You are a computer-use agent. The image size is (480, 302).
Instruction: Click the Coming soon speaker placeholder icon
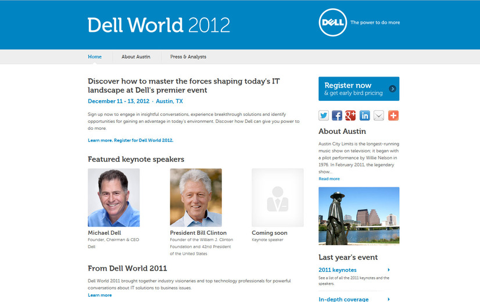click(277, 198)
